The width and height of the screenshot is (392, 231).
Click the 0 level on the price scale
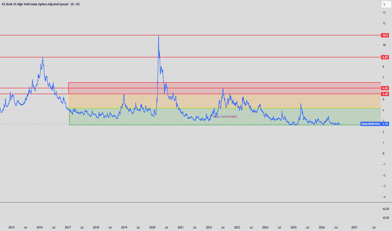pyautogui.click(x=383, y=154)
